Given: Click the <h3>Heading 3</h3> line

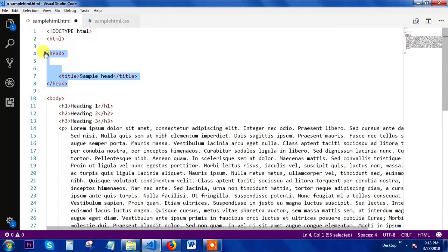Looking at the screenshot, I should [86, 121].
